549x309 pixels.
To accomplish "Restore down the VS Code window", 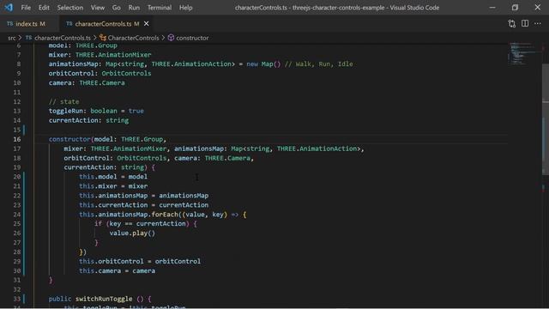I will click(x=515, y=8).
